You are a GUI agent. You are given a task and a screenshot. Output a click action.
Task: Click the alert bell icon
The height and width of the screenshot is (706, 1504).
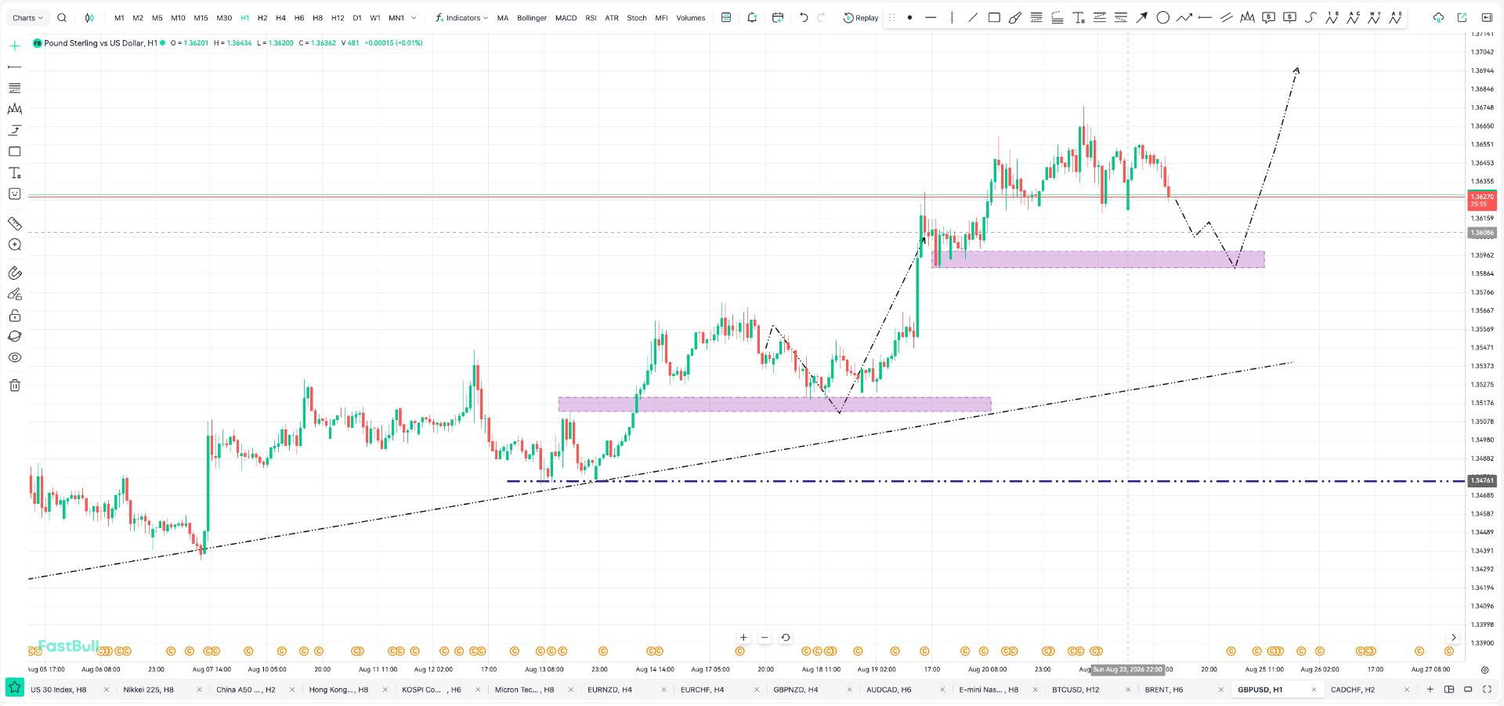pyautogui.click(x=752, y=17)
